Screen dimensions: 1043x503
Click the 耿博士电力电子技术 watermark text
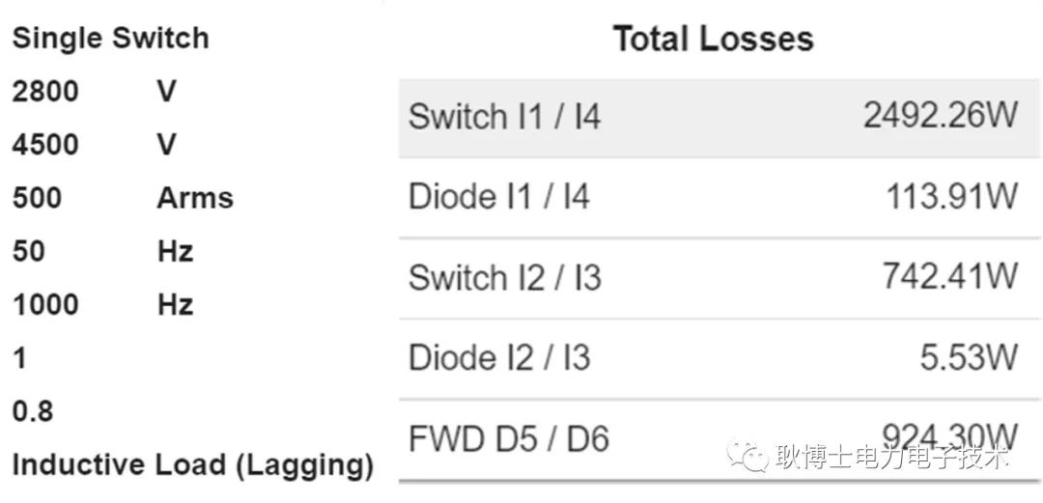point(889,457)
